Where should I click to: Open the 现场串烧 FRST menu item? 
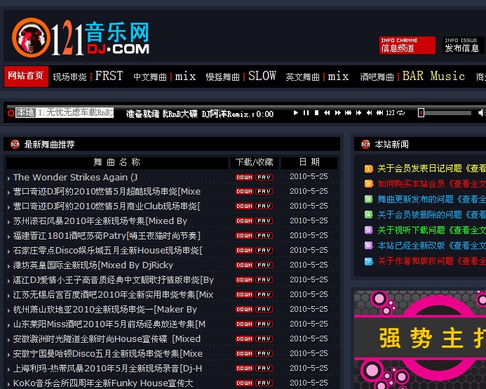point(88,76)
